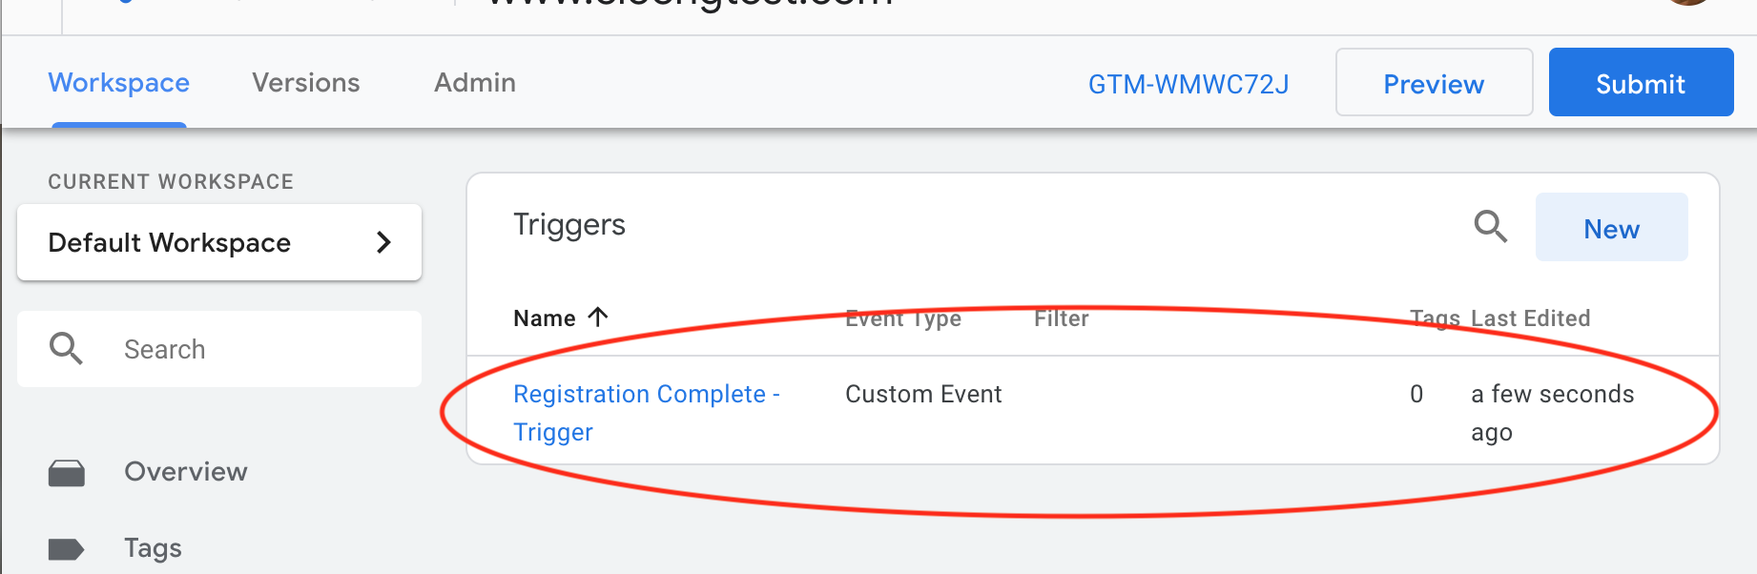Click the Filter column header

(x=1062, y=318)
